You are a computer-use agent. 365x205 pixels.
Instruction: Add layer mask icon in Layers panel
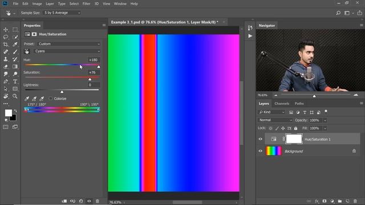[x=325, y=201]
